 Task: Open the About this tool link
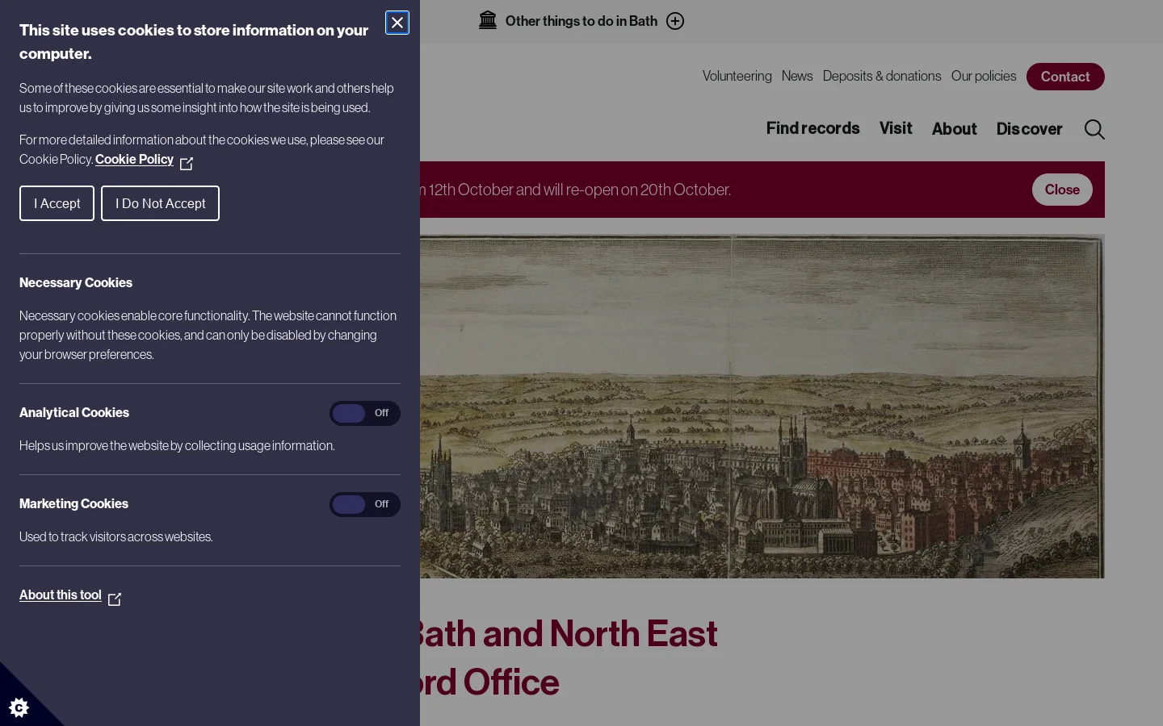(x=61, y=595)
